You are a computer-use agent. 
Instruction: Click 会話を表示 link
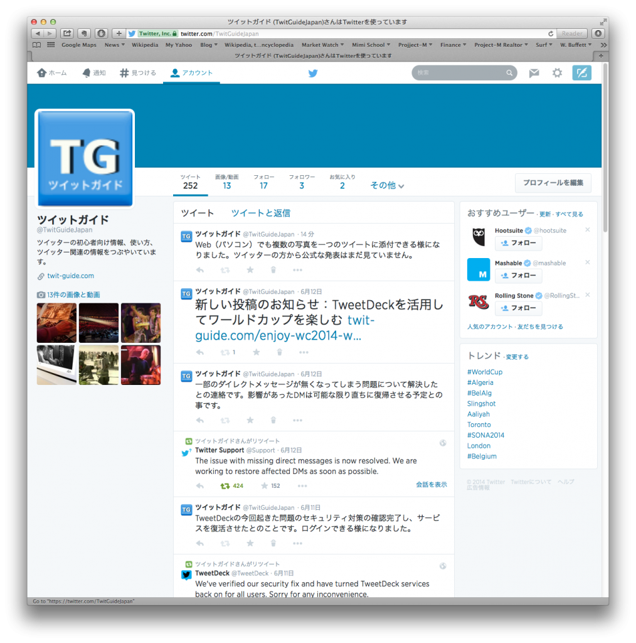pos(432,485)
